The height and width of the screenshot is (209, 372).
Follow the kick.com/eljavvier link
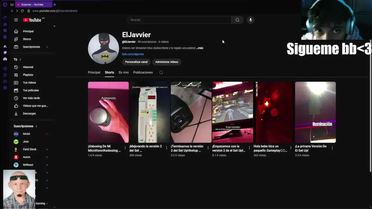pyautogui.click(x=133, y=54)
